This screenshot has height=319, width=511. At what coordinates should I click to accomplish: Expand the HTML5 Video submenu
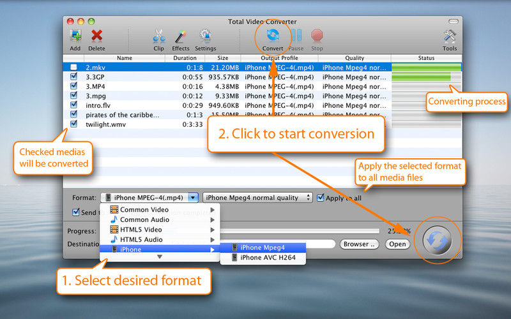click(160, 230)
